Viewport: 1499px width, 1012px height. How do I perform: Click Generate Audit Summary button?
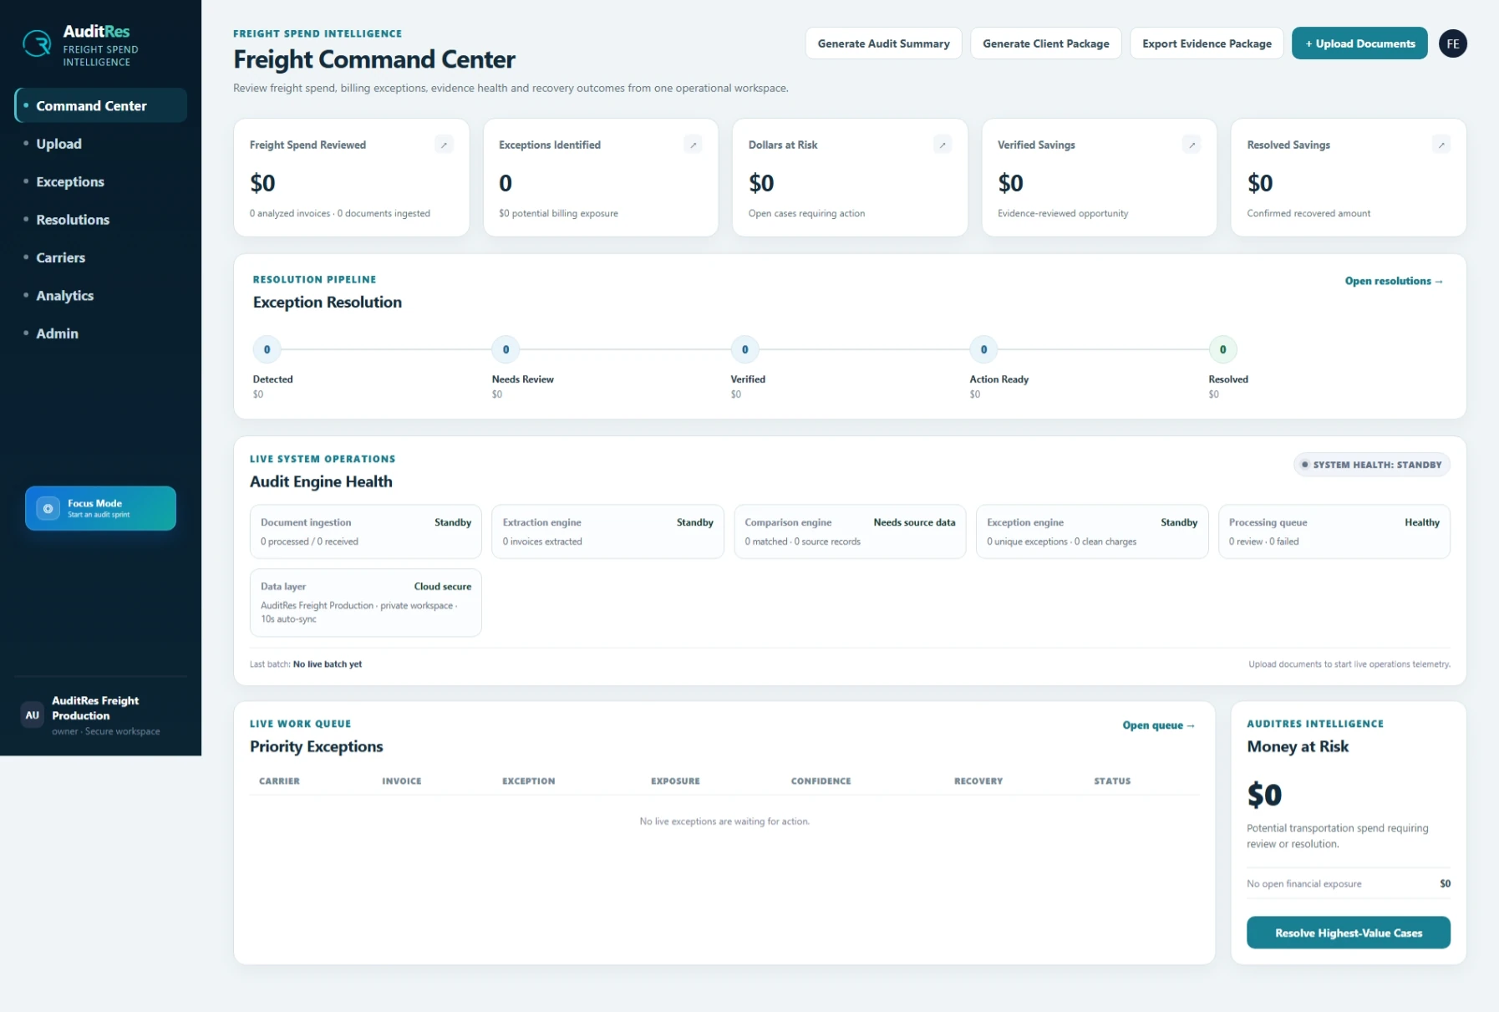click(x=883, y=43)
